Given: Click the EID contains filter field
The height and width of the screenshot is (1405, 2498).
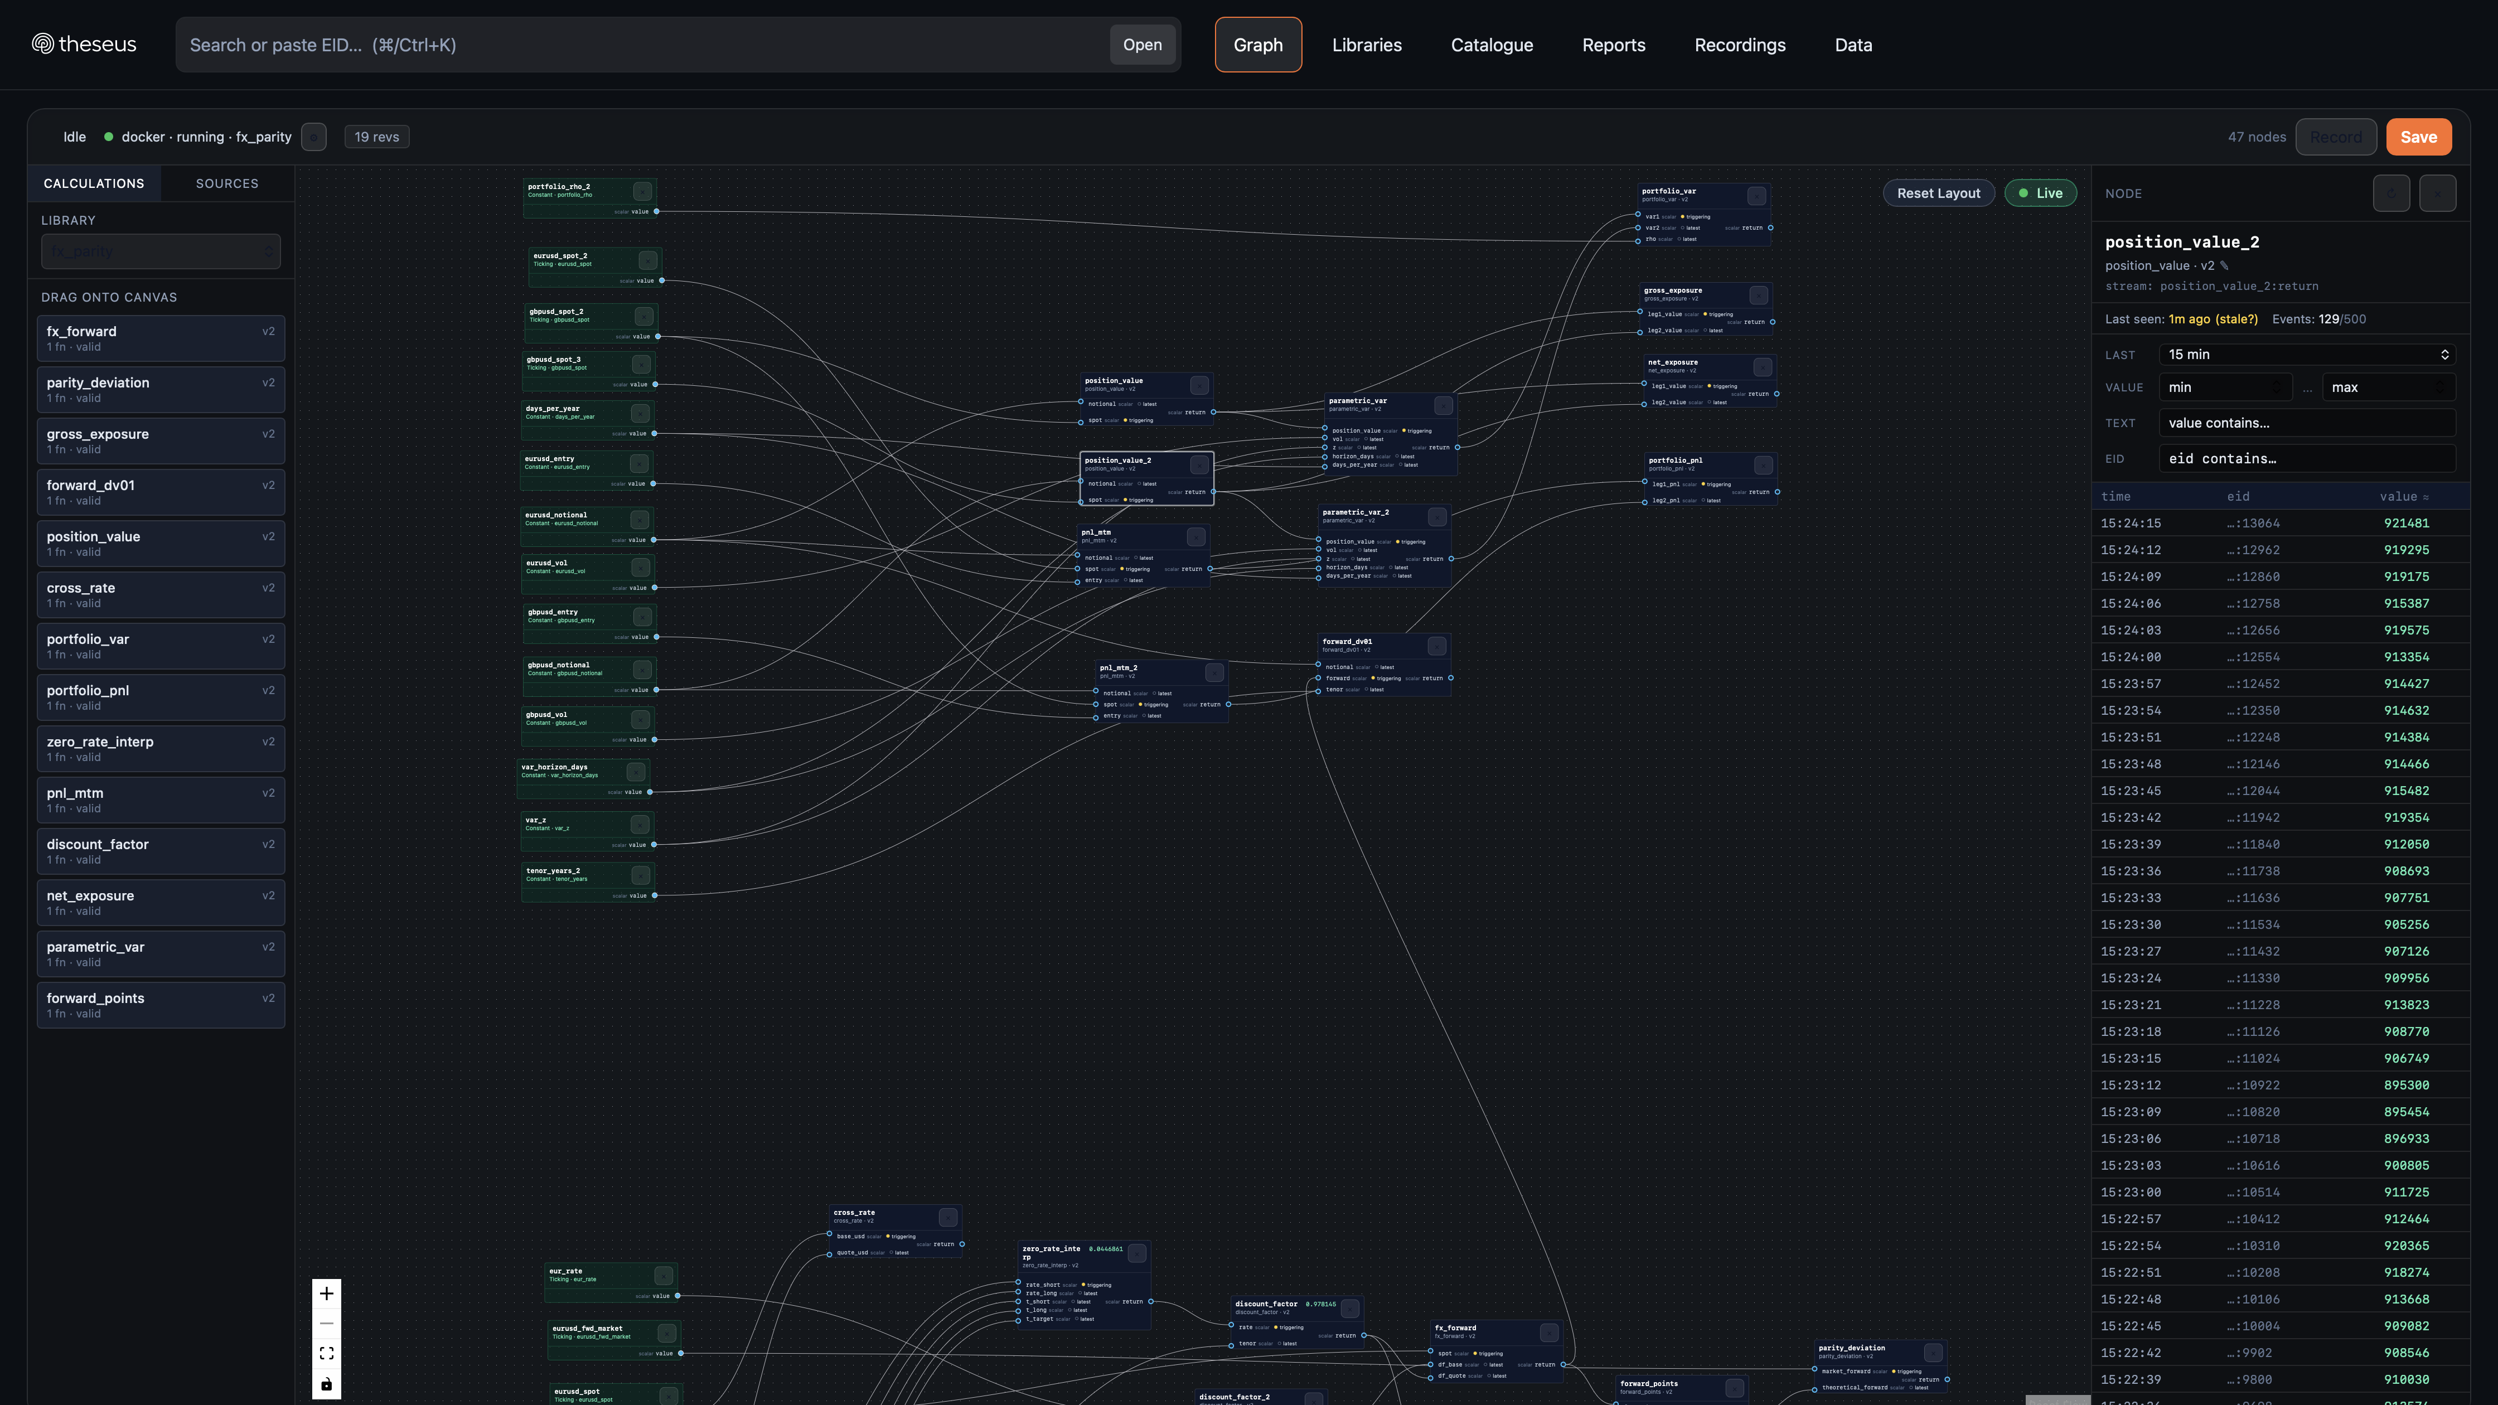Looking at the screenshot, I should click(2307, 459).
